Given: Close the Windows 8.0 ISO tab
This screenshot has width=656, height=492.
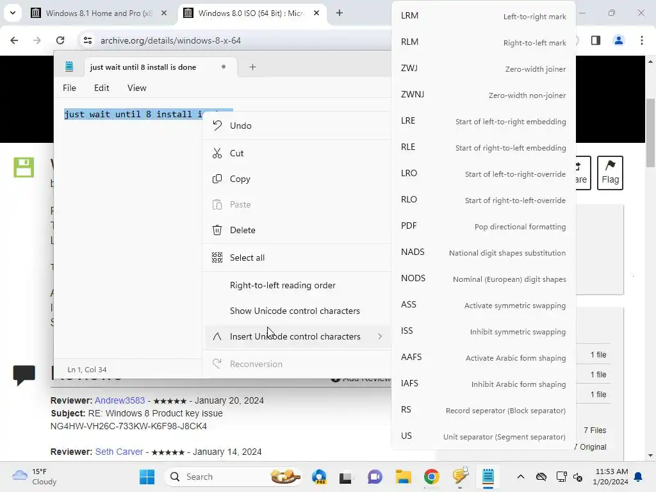Looking at the screenshot, I should [316, 13].
